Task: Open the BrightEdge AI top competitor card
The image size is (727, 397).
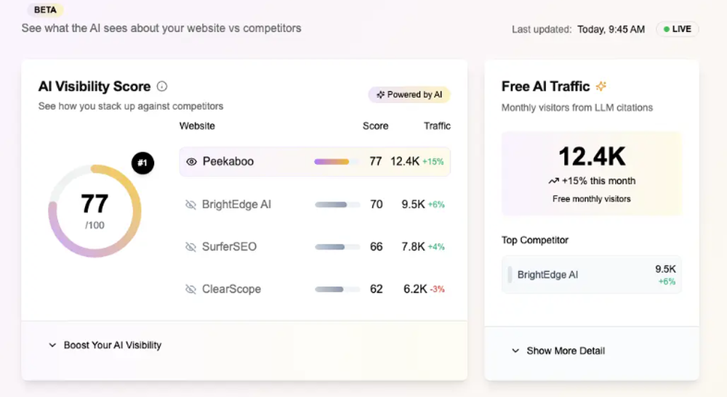Action: (x=591, y=274)
